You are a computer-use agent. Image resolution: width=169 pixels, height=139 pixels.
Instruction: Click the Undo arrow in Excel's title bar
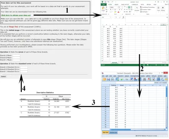[x=108, y=2]
